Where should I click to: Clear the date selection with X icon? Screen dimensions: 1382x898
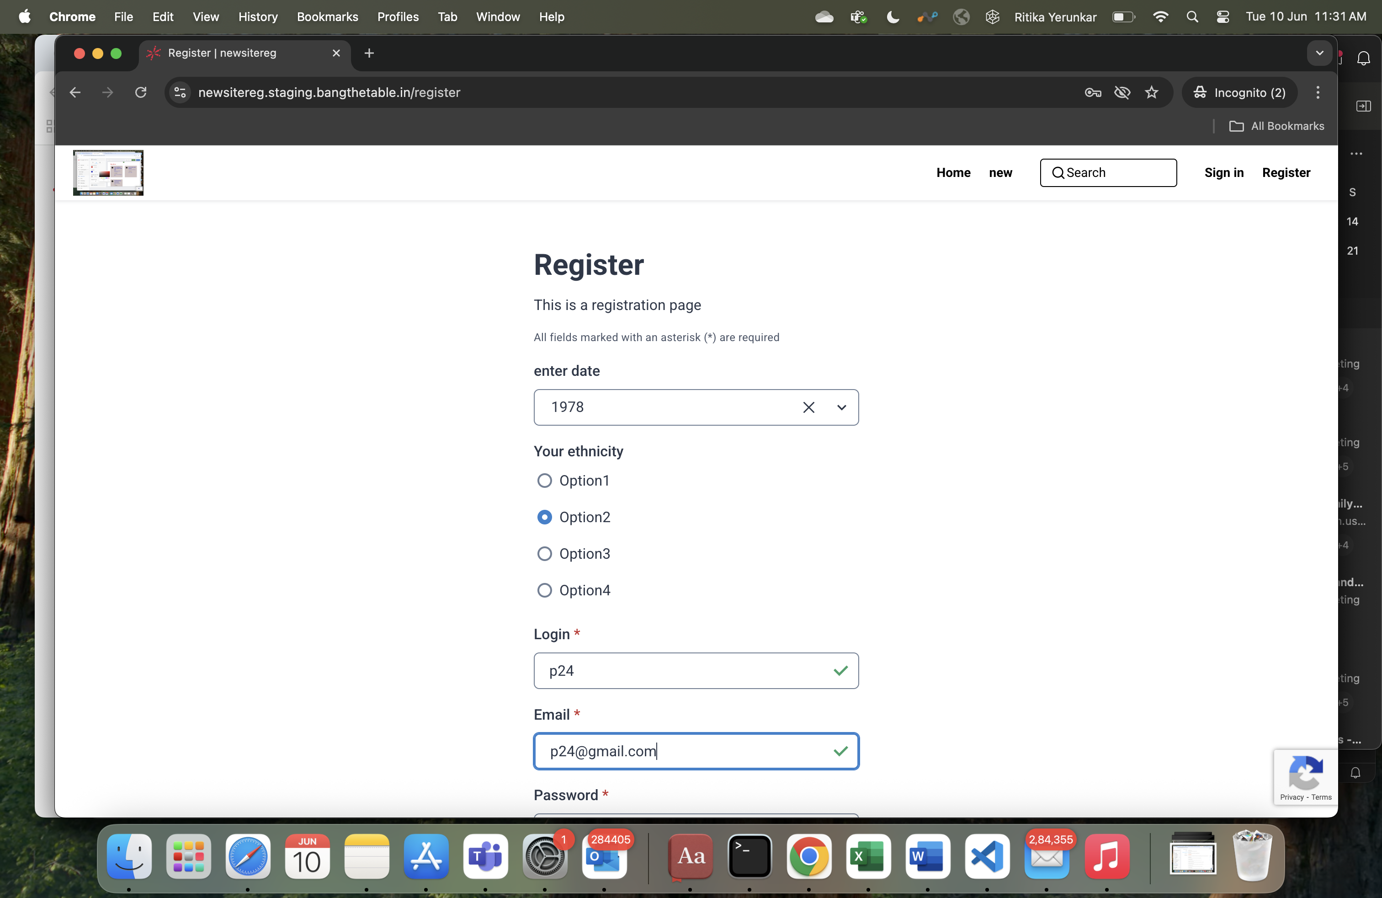pos(808,407)
